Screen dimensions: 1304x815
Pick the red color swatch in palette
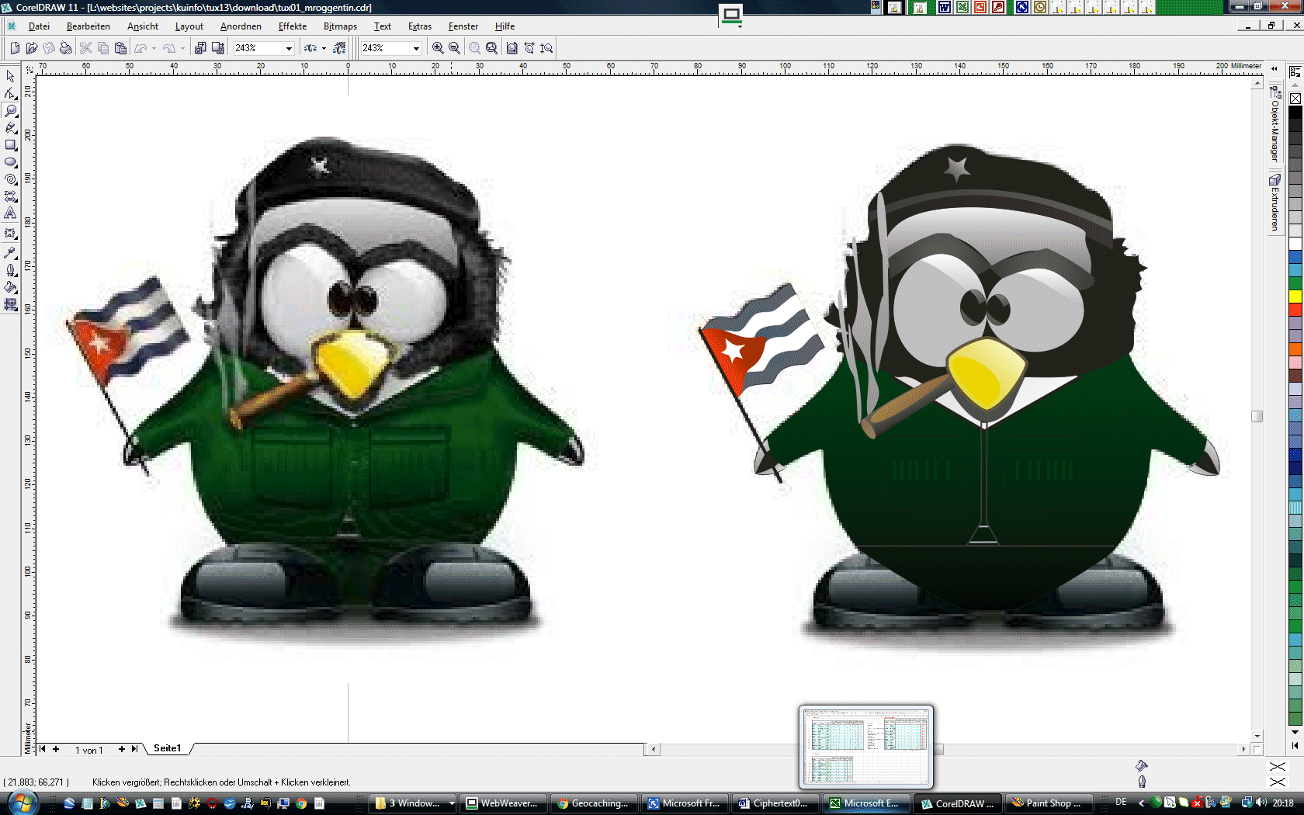point(1295,309)
